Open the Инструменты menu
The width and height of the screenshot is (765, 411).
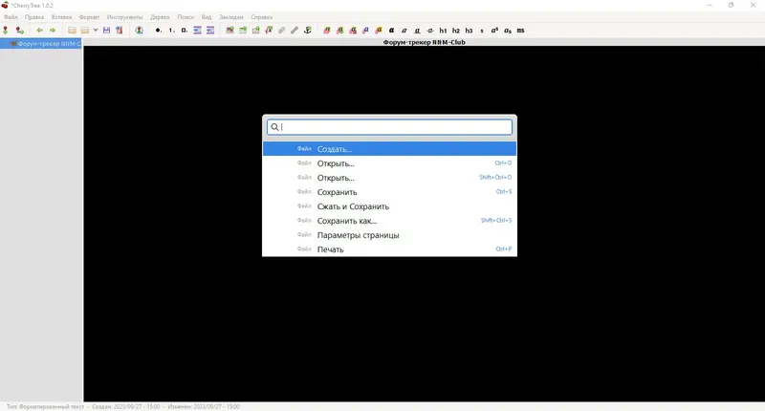coord(125,17)
